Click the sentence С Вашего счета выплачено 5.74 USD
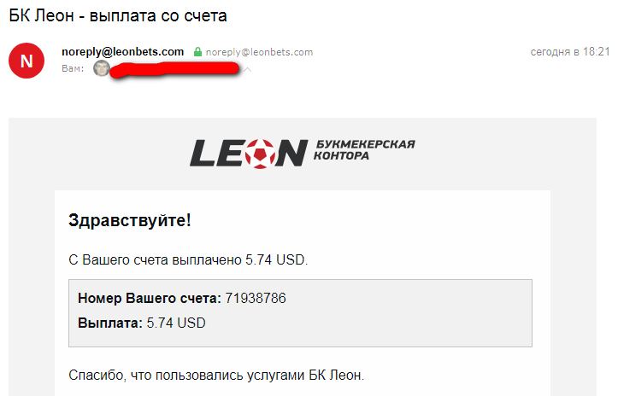This screenshot has width=618, height=396. click(x=188, y=260)
